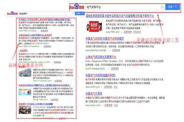Open the 中国电气采购网 首页 result link
This screenshot has width=184, height=122.
pyautogui.click(x=105, y=39)
